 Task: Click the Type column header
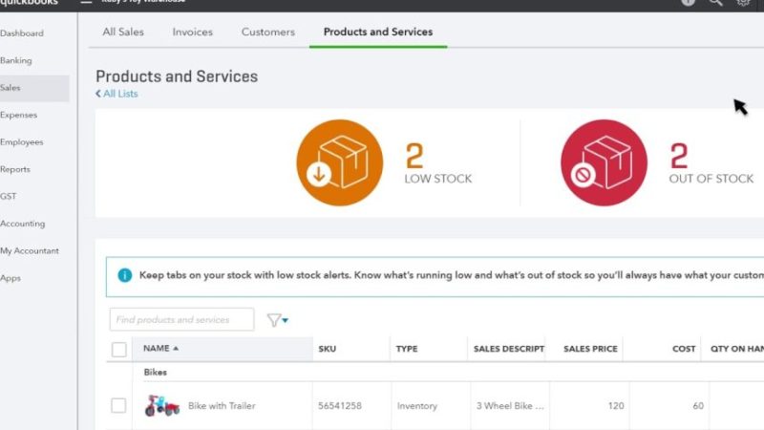(407, 349)
